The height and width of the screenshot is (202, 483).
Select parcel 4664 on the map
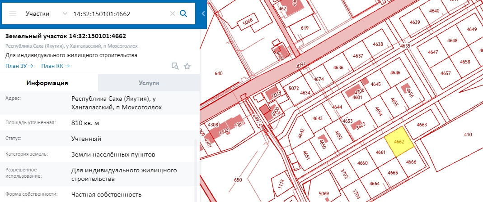pos(374,183)
